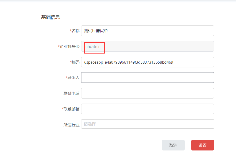Click the 联系电话 input field
The width and height of the screenshot is (236, 155).
(147, 93)
